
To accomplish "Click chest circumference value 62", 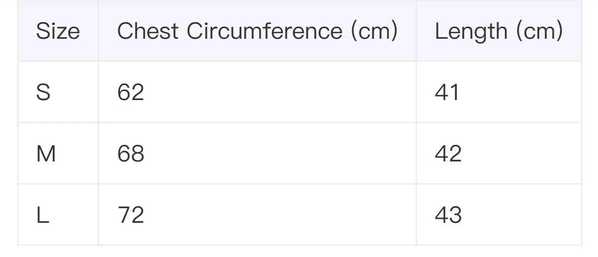I will tap(130, 92).
